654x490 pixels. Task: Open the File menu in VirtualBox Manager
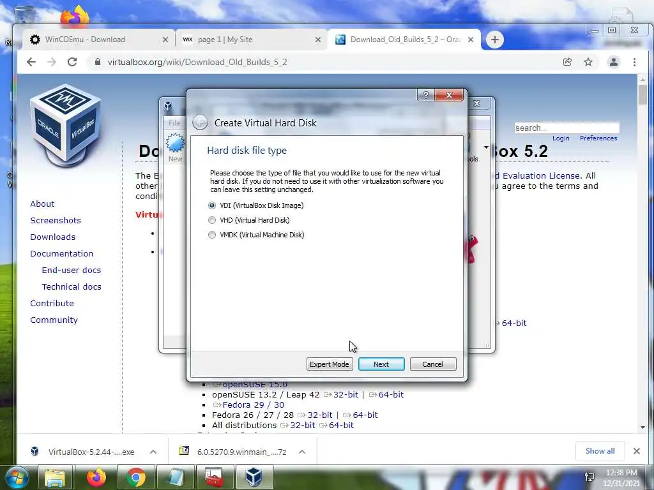point(174,123)
